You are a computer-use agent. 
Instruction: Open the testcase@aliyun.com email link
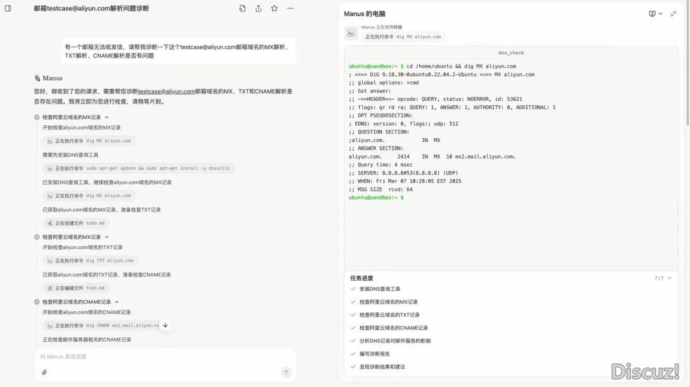166,91
